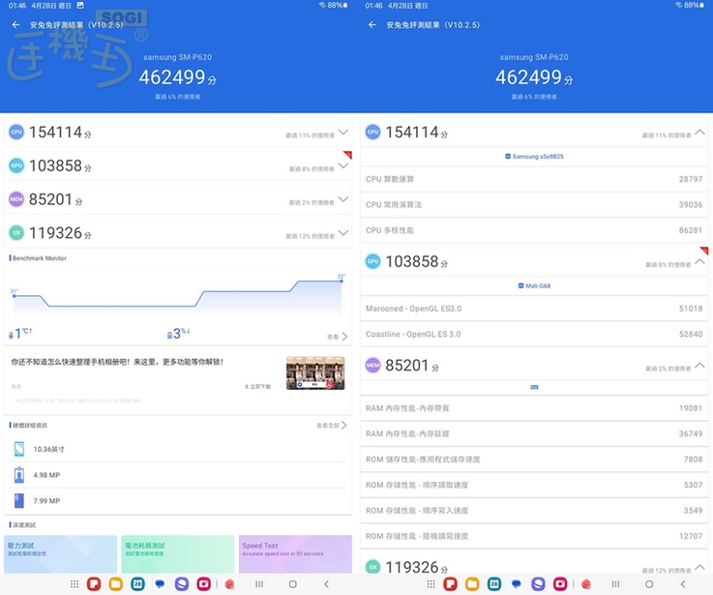Open the Camera app in right taskbar
713x595 pixels.
tap(560, 584)
